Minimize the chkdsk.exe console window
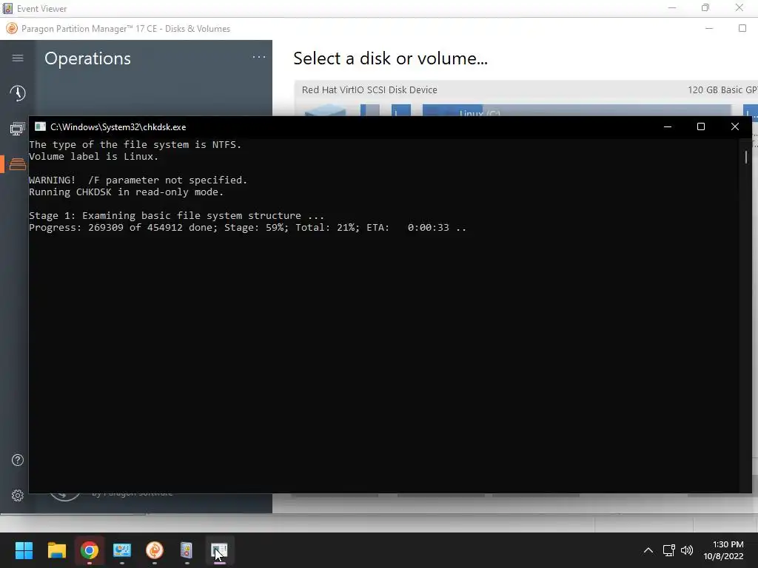Image resolution: width=758 pixels, height=568 pixels. pos(668,126)
